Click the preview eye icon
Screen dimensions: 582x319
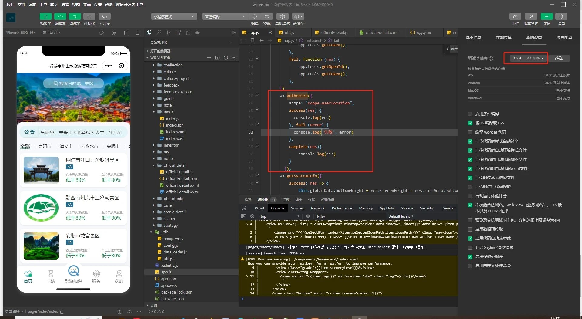(x=267, y=16)
